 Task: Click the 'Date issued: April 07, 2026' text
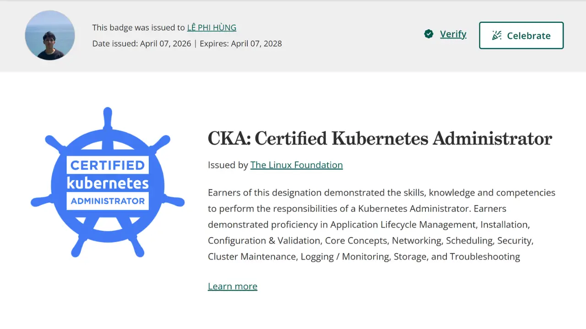coord(141,44)
